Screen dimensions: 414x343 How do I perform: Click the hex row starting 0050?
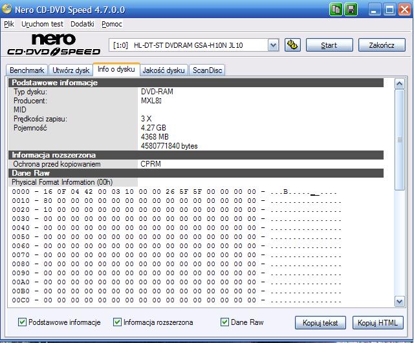(177, 237)
